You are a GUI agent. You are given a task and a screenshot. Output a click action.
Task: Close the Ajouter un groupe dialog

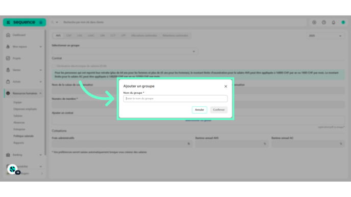(x=225, y=87)
